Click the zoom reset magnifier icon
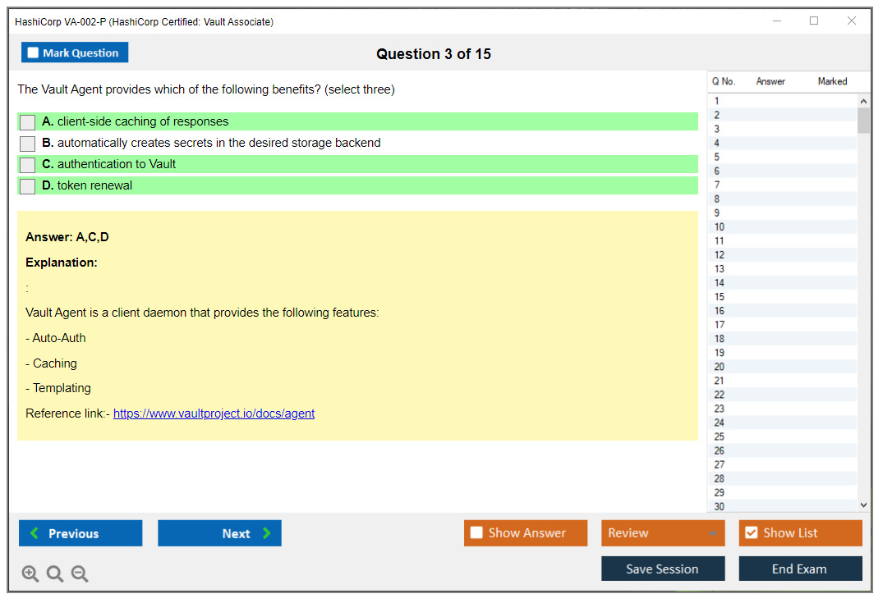The image size is (883, 603). (x=55, y=574)
